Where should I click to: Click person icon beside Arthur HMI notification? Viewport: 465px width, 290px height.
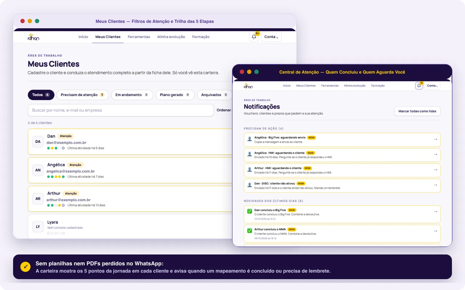(x=250, y=169)
